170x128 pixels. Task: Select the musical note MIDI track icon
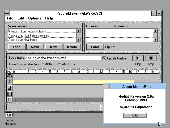coord(10,88)
